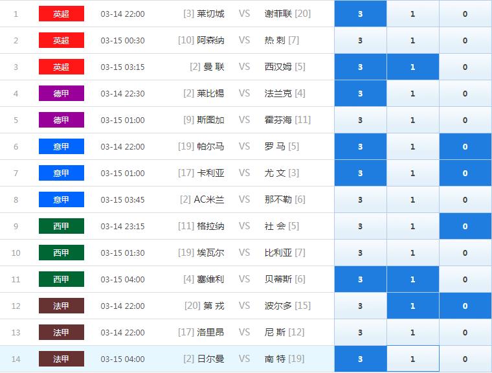Toggle 1 for 卡利亚 vs 尤文

tap(412, 173)
